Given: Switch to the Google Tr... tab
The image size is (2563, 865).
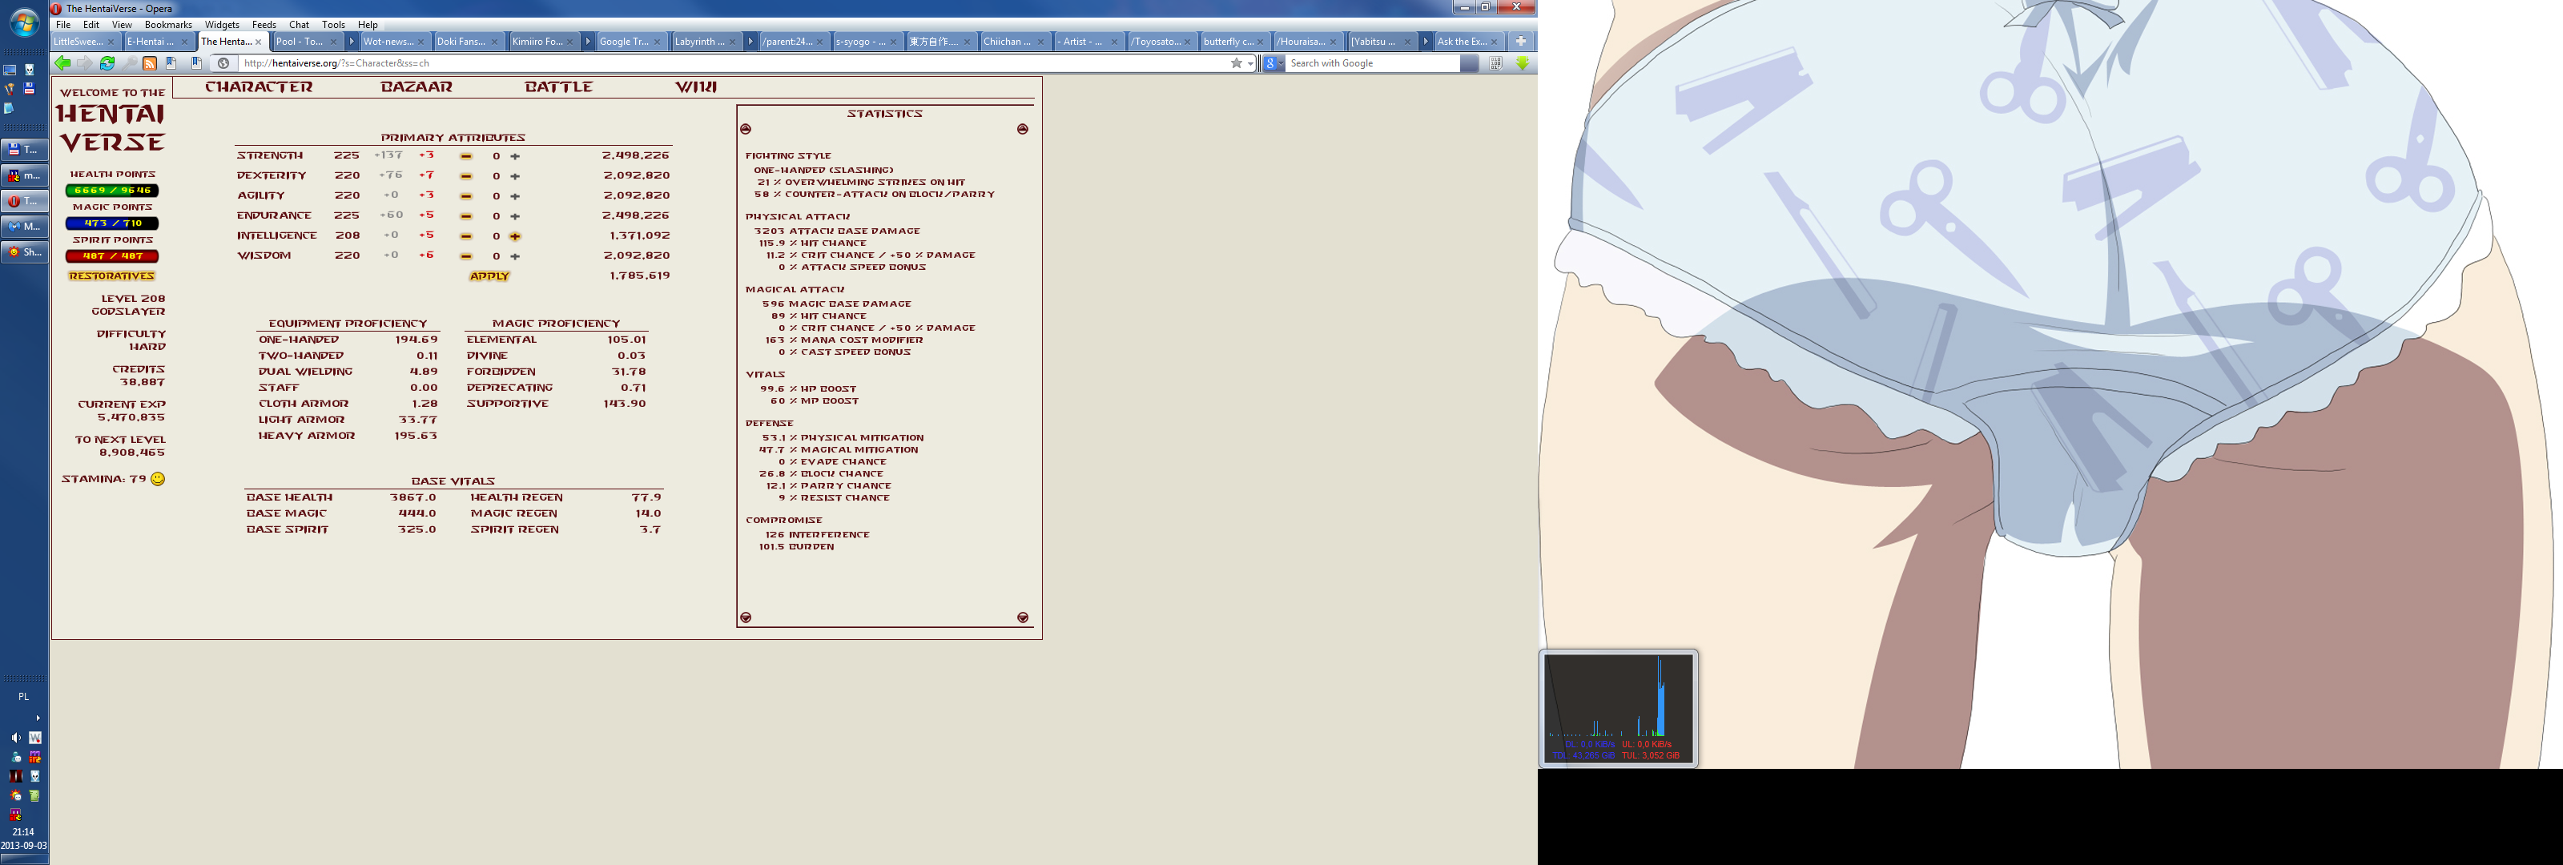Looking at the screenshot, I should (x=631, y=42).
